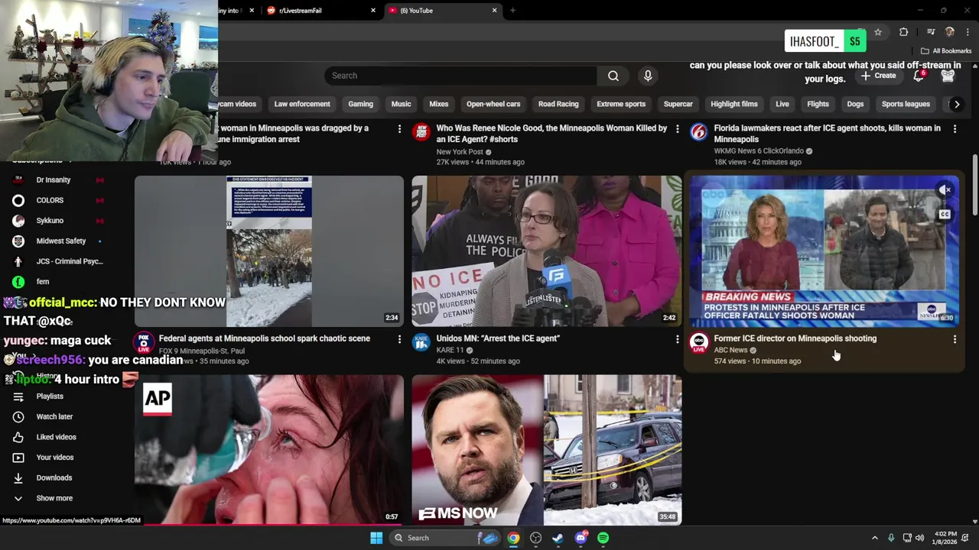Open options for Federal agents video
This screenshot has width=979, height=550.
click(399, 339)
